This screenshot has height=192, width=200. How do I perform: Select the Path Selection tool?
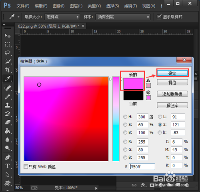click(8, 174)
